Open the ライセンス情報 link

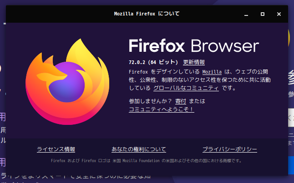(x=56, y=149)
